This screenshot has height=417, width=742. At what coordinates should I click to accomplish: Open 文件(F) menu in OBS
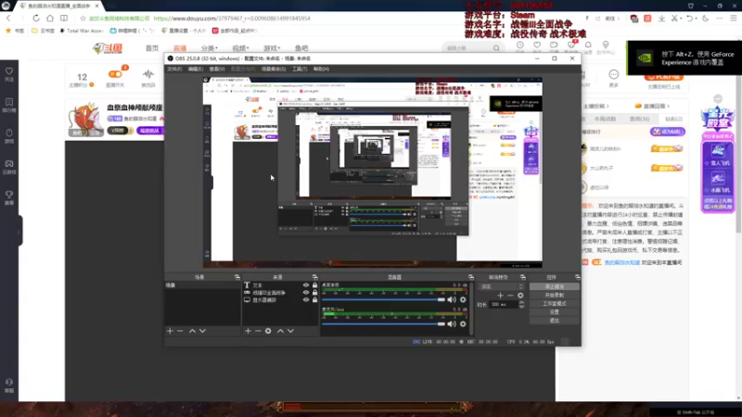tap(174, 69)
